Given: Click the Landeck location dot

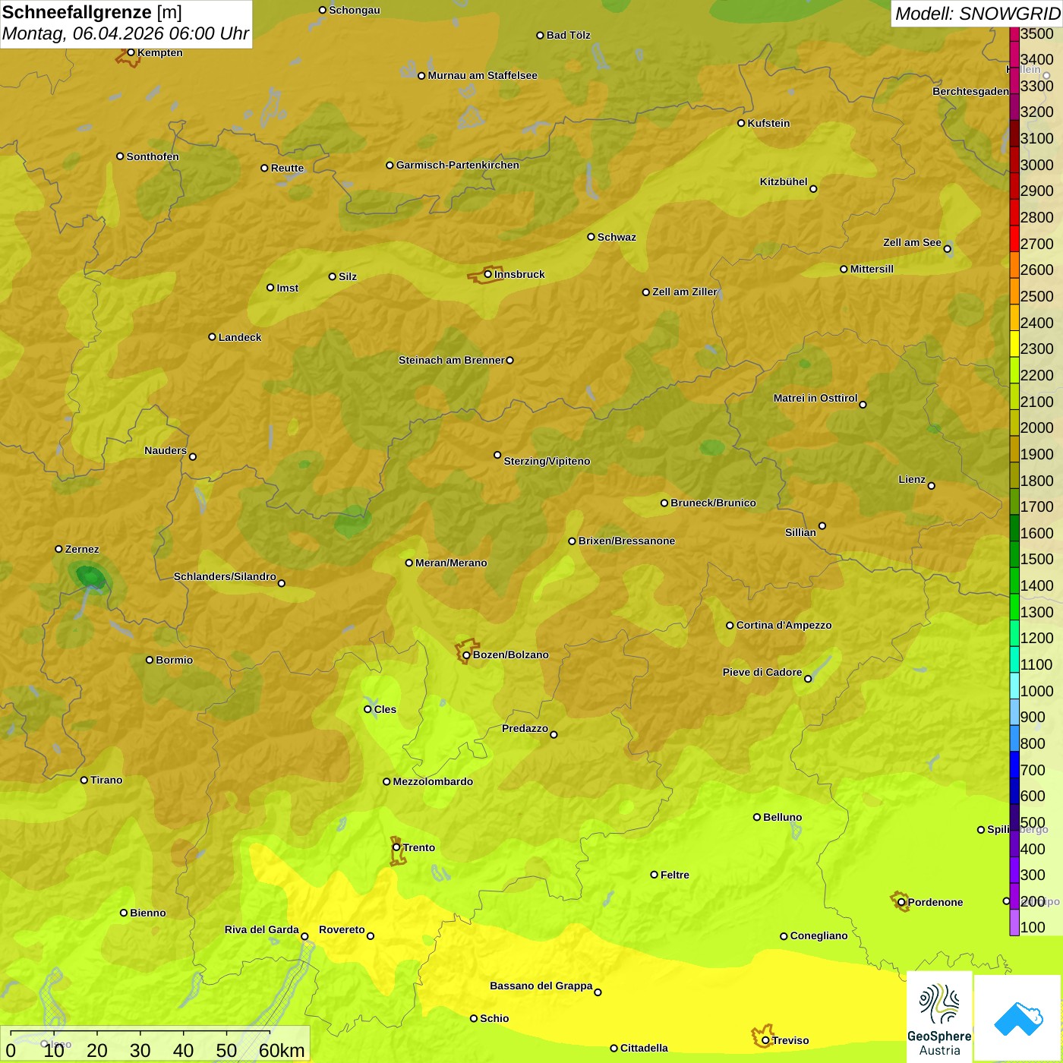Looking at the screenshot, I should pos(212,337).
